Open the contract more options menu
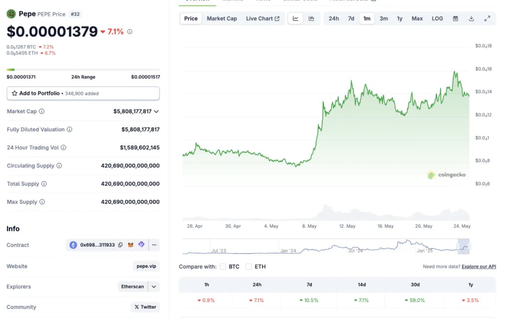 point(154,245)
